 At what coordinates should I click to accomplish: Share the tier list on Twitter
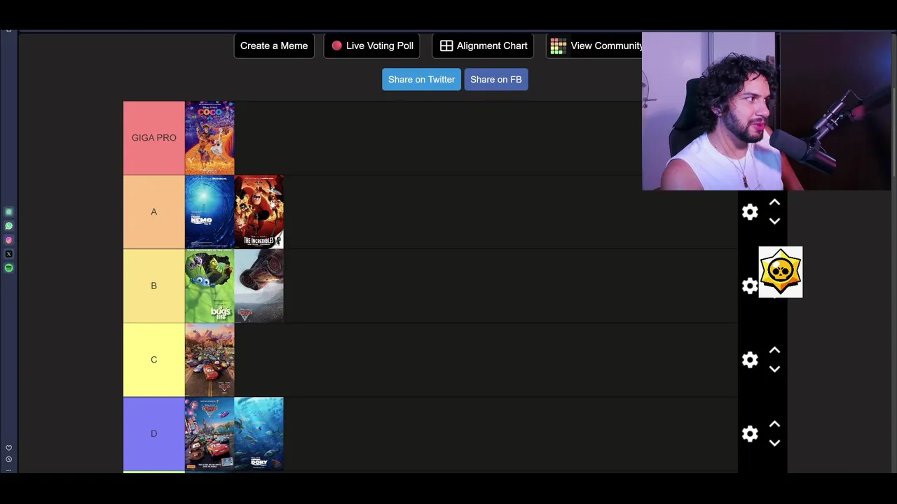pos(421,79)
